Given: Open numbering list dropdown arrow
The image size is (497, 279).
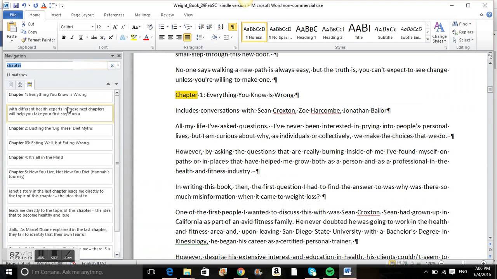Looking at the screenshot, I should coord(179,27).
